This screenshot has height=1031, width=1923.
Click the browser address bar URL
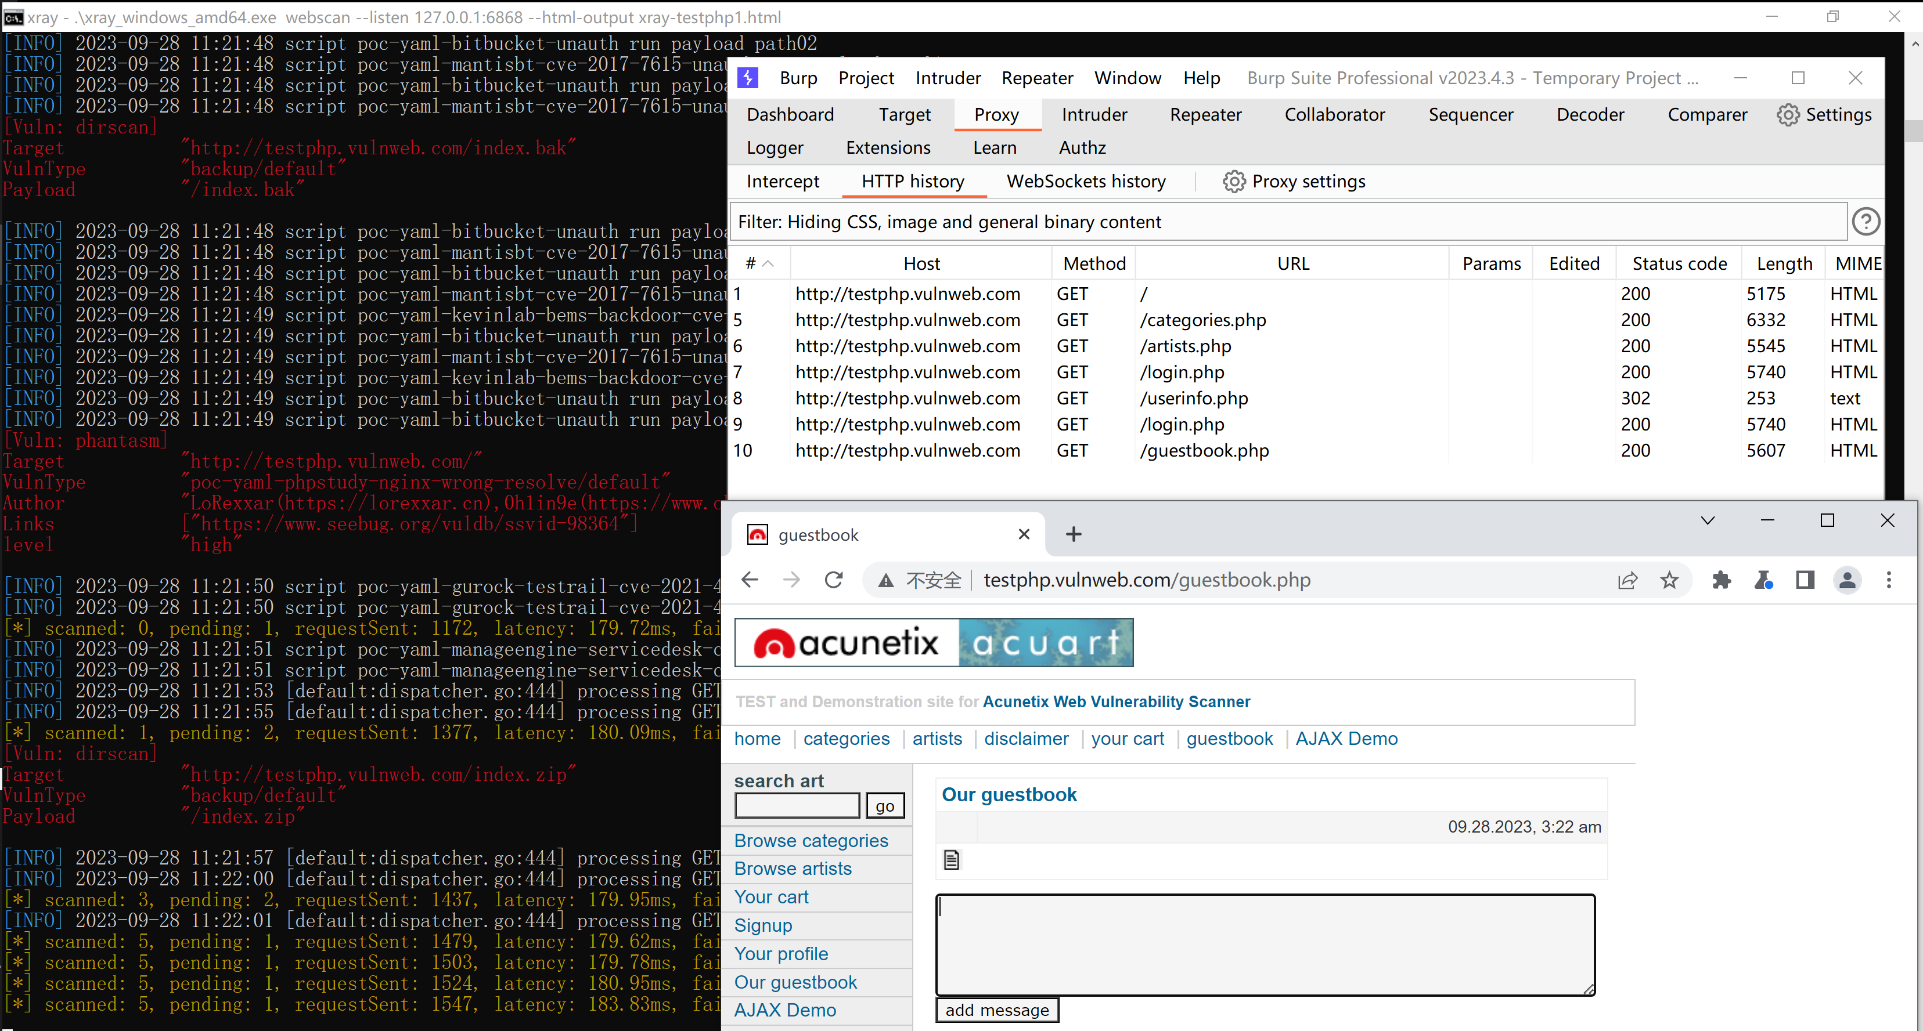[x=1147, y=580]
